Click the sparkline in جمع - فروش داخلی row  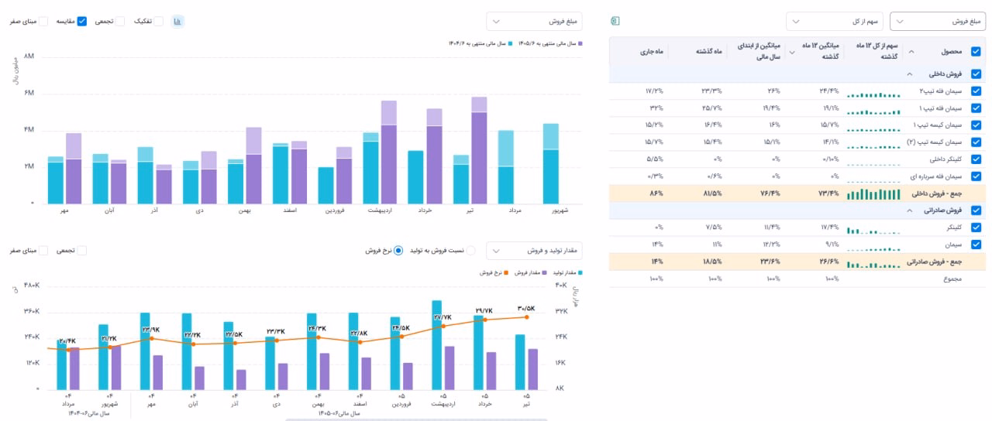point(873,194)
